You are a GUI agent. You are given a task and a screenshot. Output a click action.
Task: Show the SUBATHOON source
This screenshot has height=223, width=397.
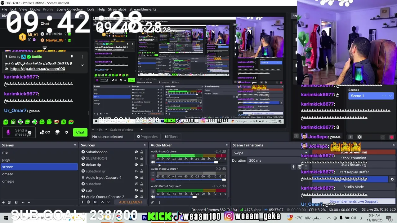136,158
